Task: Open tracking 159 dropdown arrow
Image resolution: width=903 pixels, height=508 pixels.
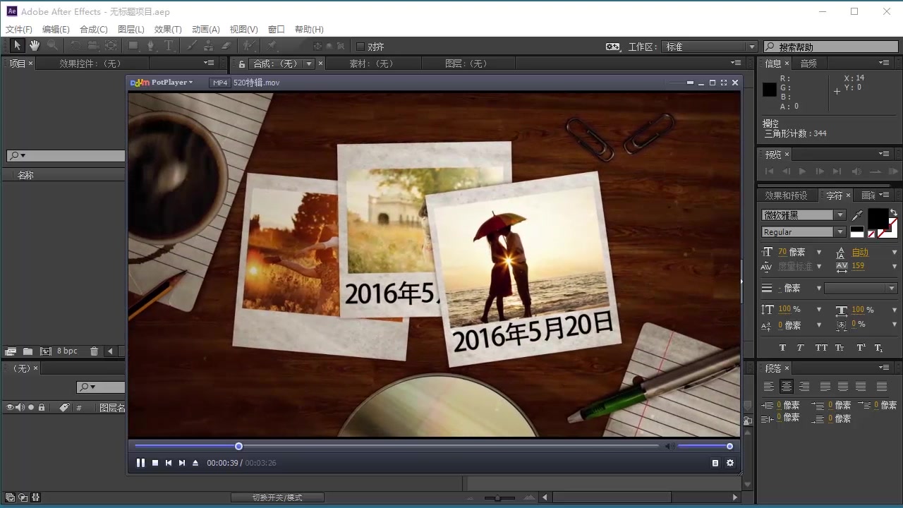Action: point(895,267)
